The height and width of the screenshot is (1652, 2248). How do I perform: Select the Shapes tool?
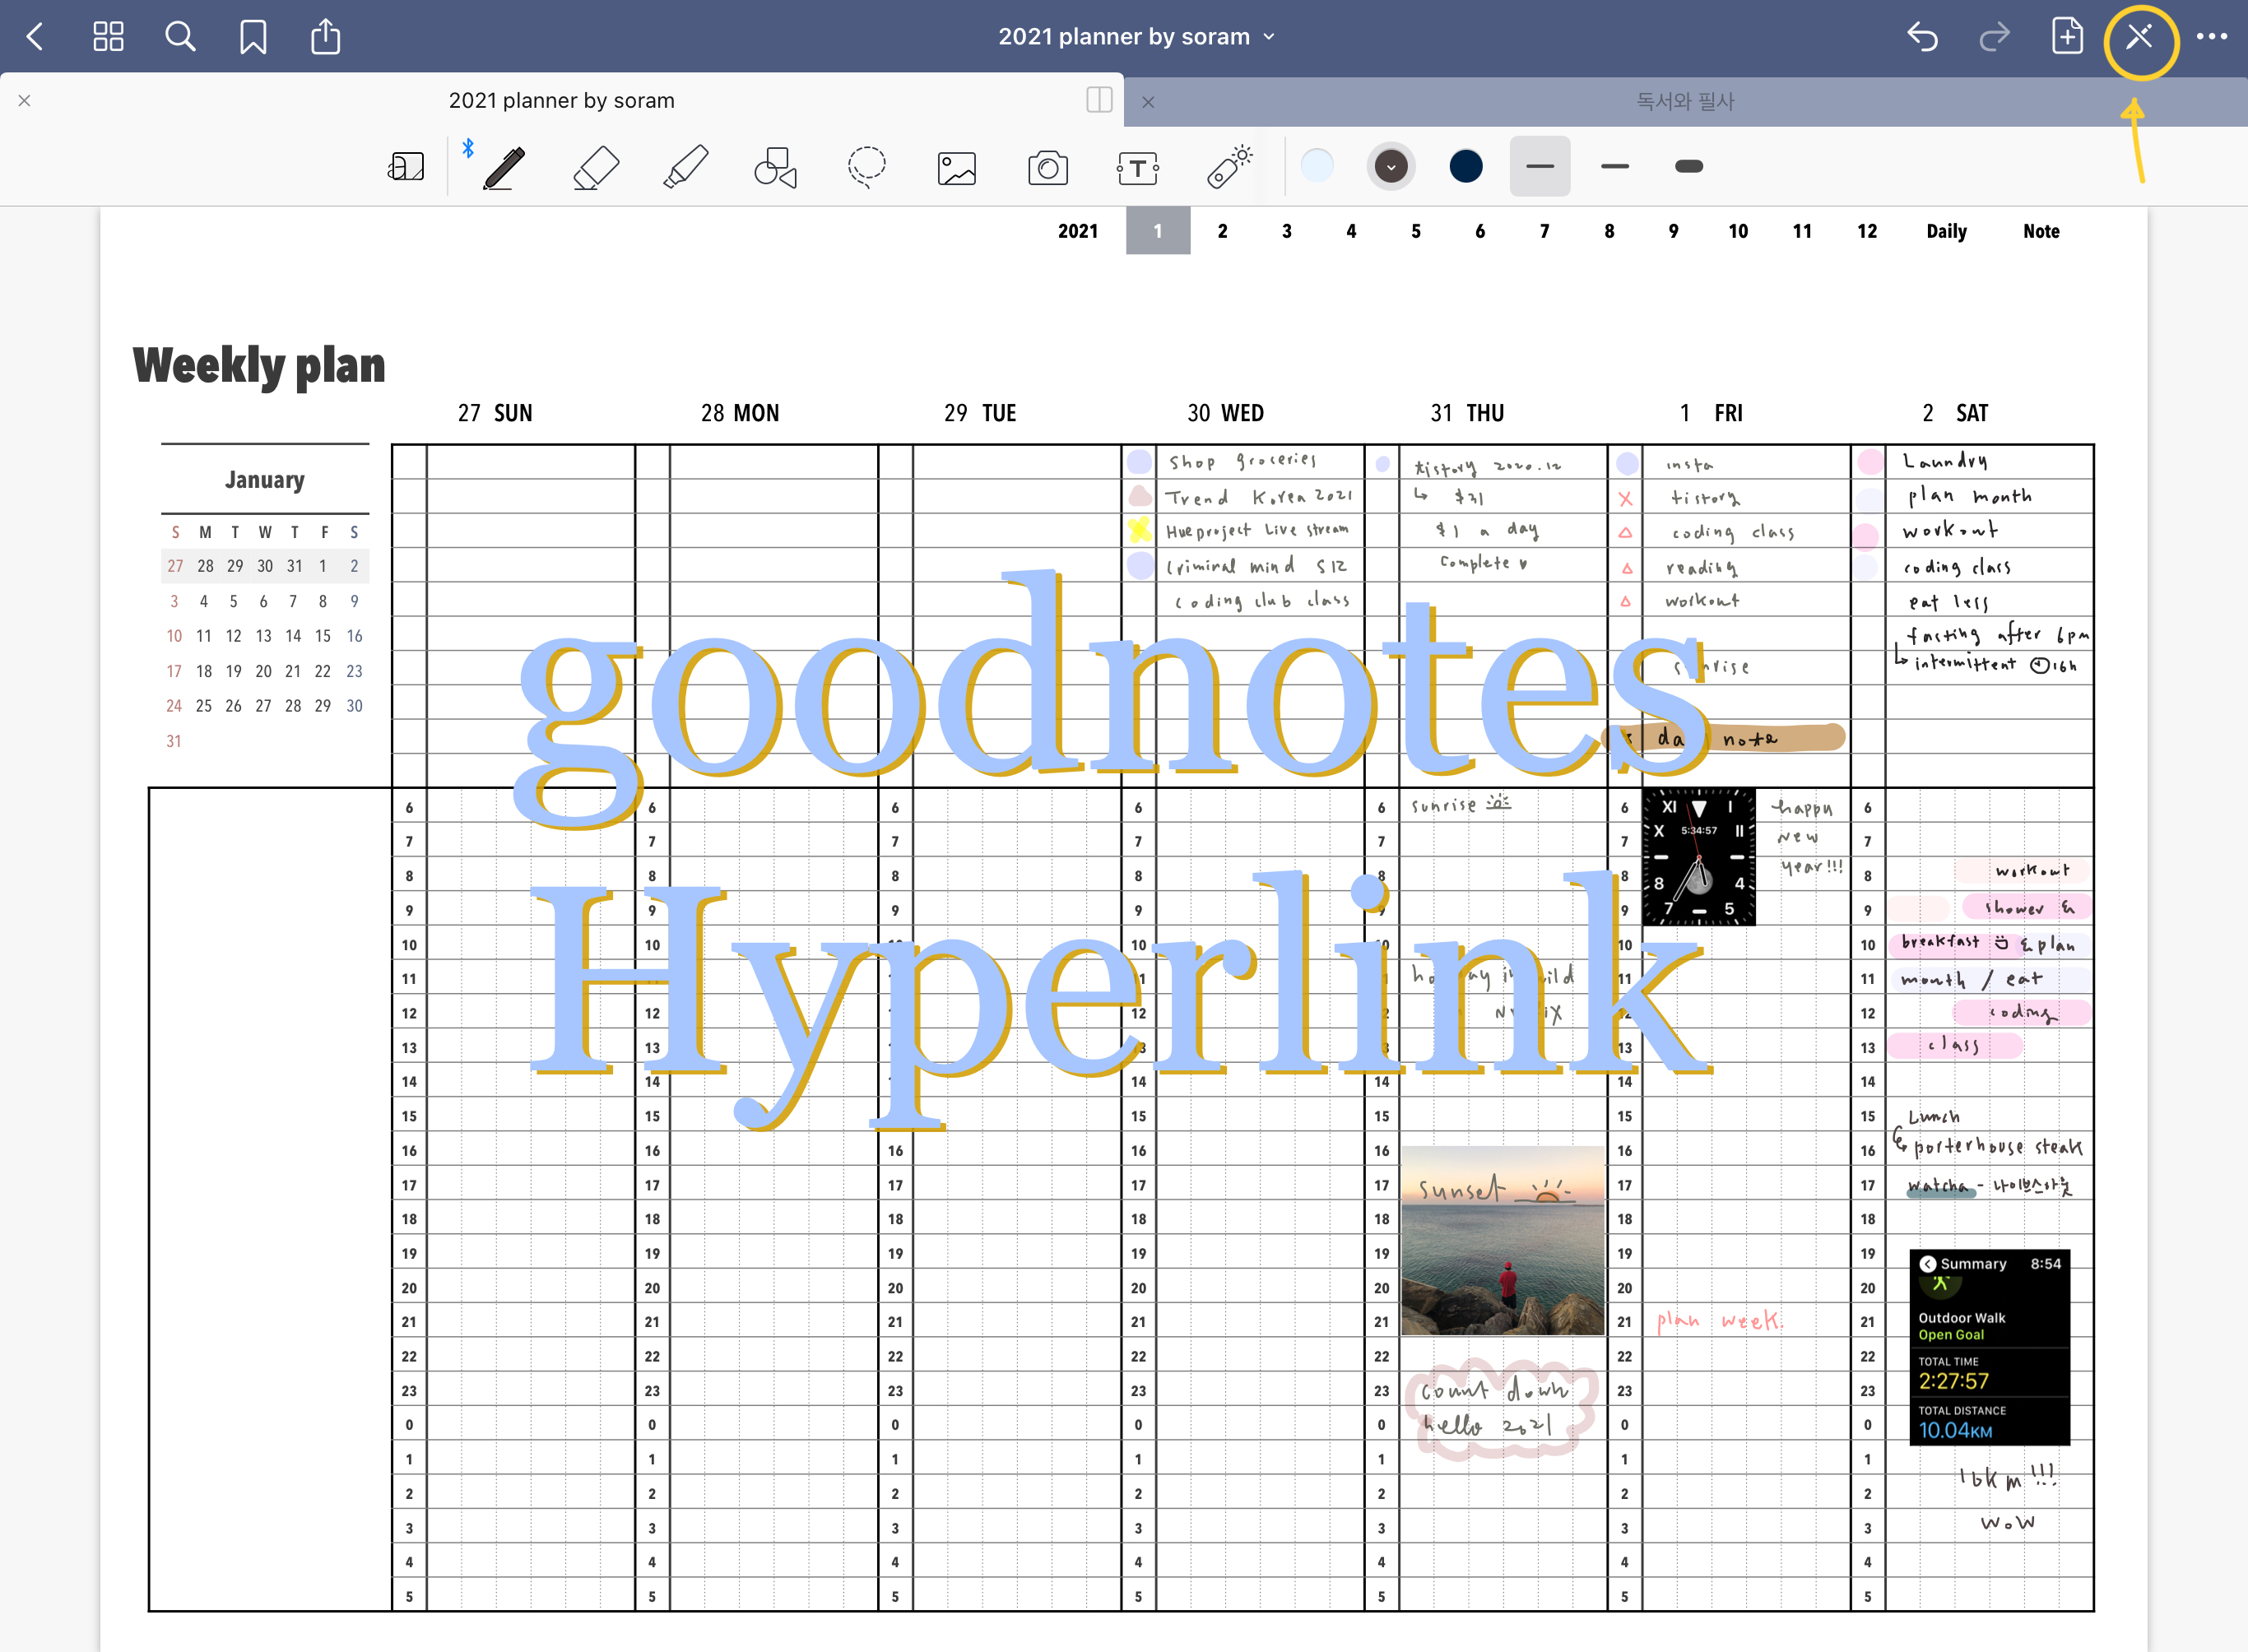[x=775, y=167]
